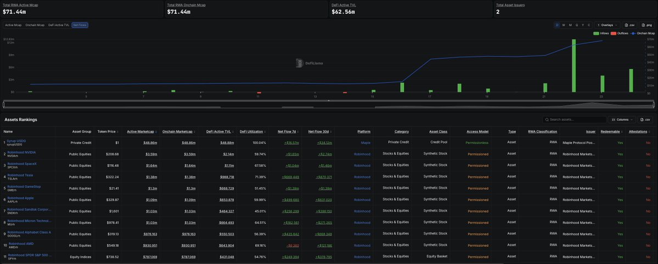
Task: Select yearly Y interval
Action: (x=583, y=25)
